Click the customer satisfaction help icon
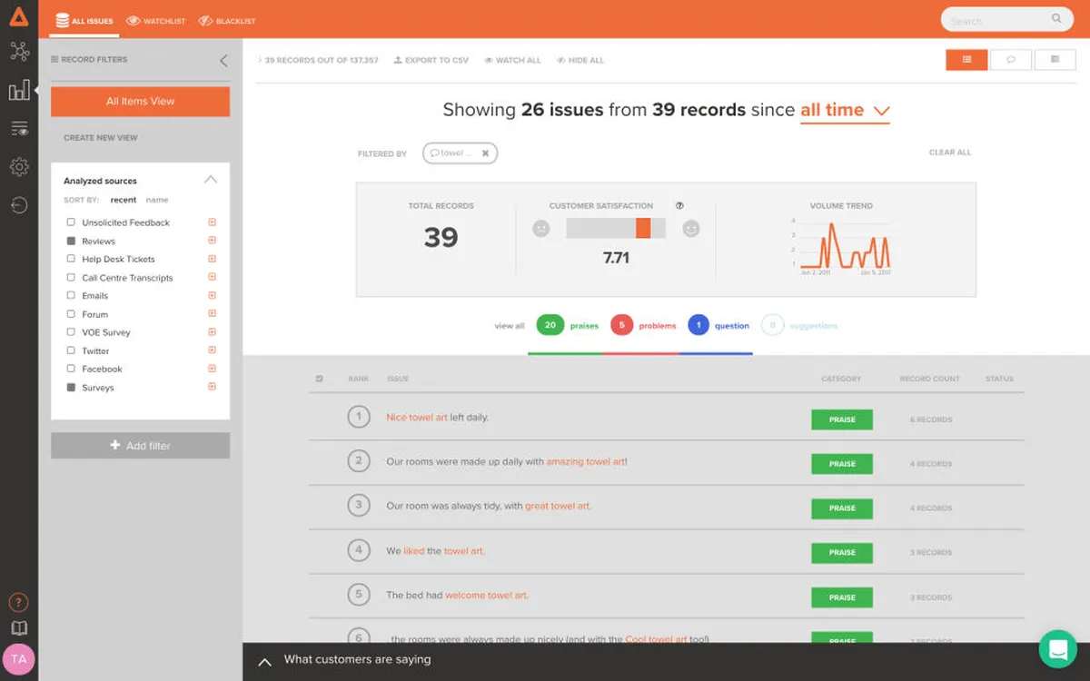This screenshot has width=1090, height=681. point(679,206)
